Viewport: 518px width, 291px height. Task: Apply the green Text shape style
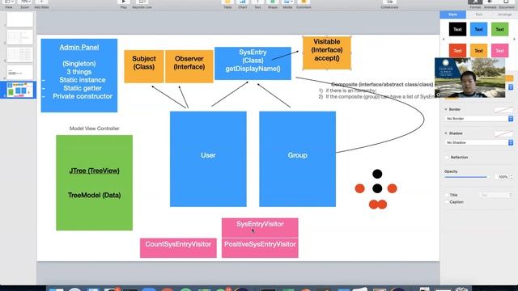click(x=500, y=29)
